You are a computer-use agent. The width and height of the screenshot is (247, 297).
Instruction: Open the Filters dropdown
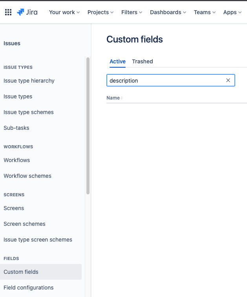click(x=132, y=12)
